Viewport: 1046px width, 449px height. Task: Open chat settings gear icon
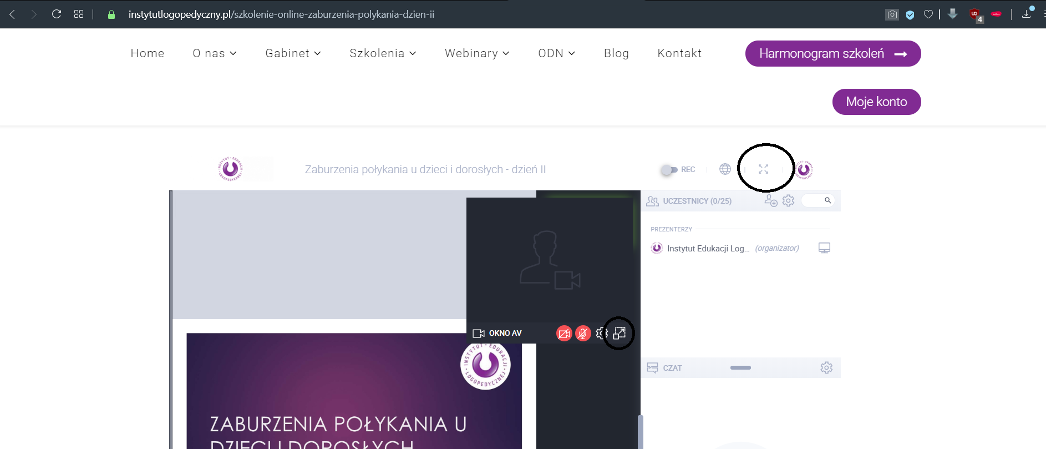pyautogui.click(x=826, y=367)
